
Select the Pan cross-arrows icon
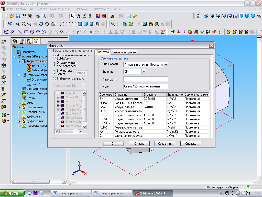[x=47, y=24]
